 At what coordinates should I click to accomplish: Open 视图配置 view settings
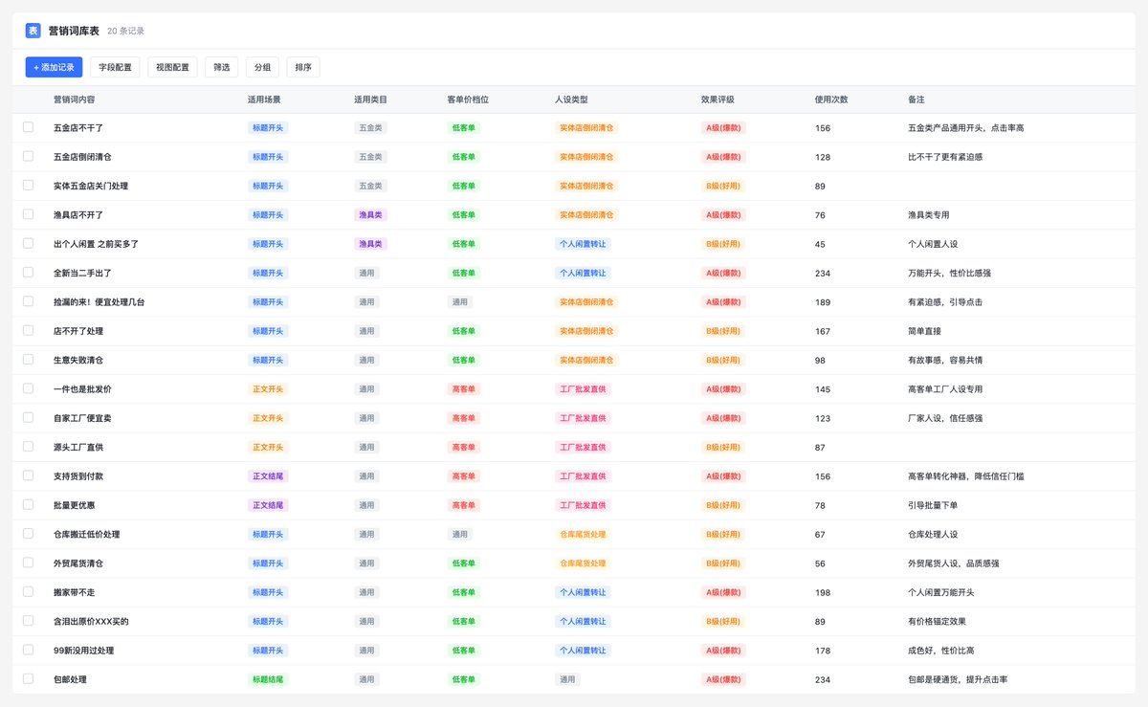click(172, 67)
